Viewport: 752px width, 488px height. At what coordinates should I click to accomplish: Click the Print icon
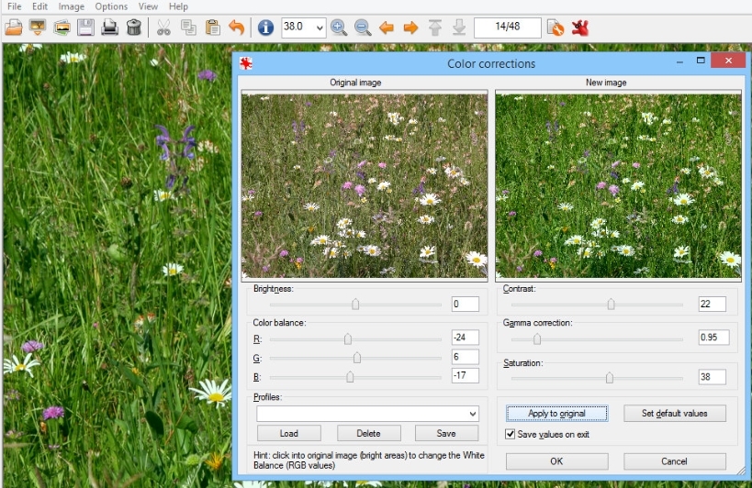point(110,28)
